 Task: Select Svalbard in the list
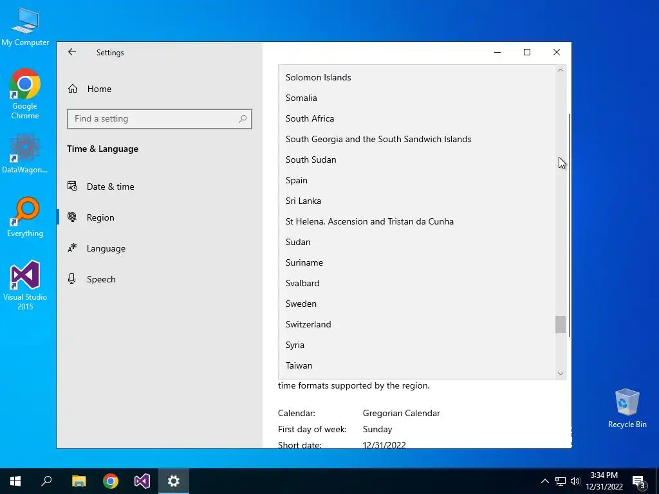(x=416, y=283)
